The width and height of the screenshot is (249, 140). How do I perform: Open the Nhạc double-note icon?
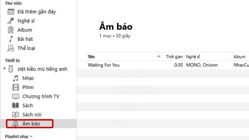(x=16, y=78)
